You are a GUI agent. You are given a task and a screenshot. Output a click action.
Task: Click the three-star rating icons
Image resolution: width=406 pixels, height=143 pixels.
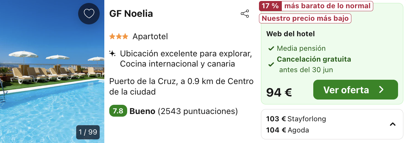point(119,37)
